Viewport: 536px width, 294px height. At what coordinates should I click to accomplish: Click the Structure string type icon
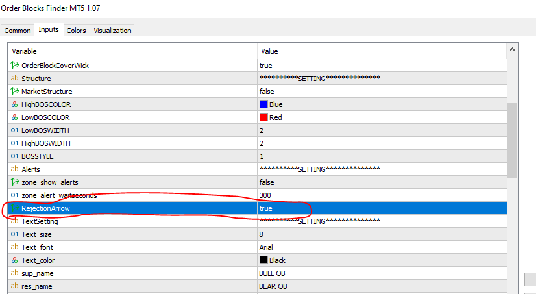(x=15, y=78)
